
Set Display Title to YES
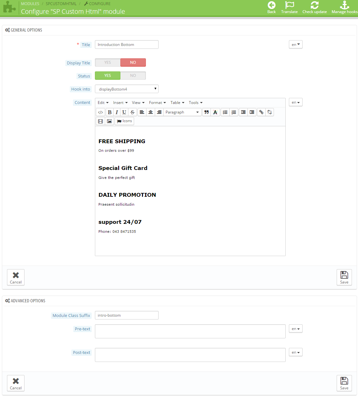[108, 62]
